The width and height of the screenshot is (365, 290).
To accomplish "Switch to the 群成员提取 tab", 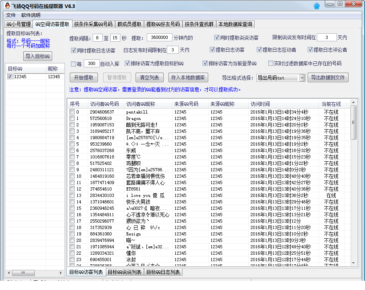I will [129, 24].
